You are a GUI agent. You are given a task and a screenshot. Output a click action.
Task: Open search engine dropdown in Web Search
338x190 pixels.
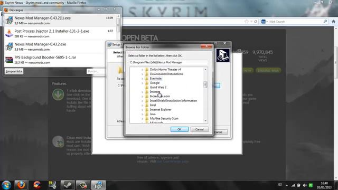click(x=264, y=22)
